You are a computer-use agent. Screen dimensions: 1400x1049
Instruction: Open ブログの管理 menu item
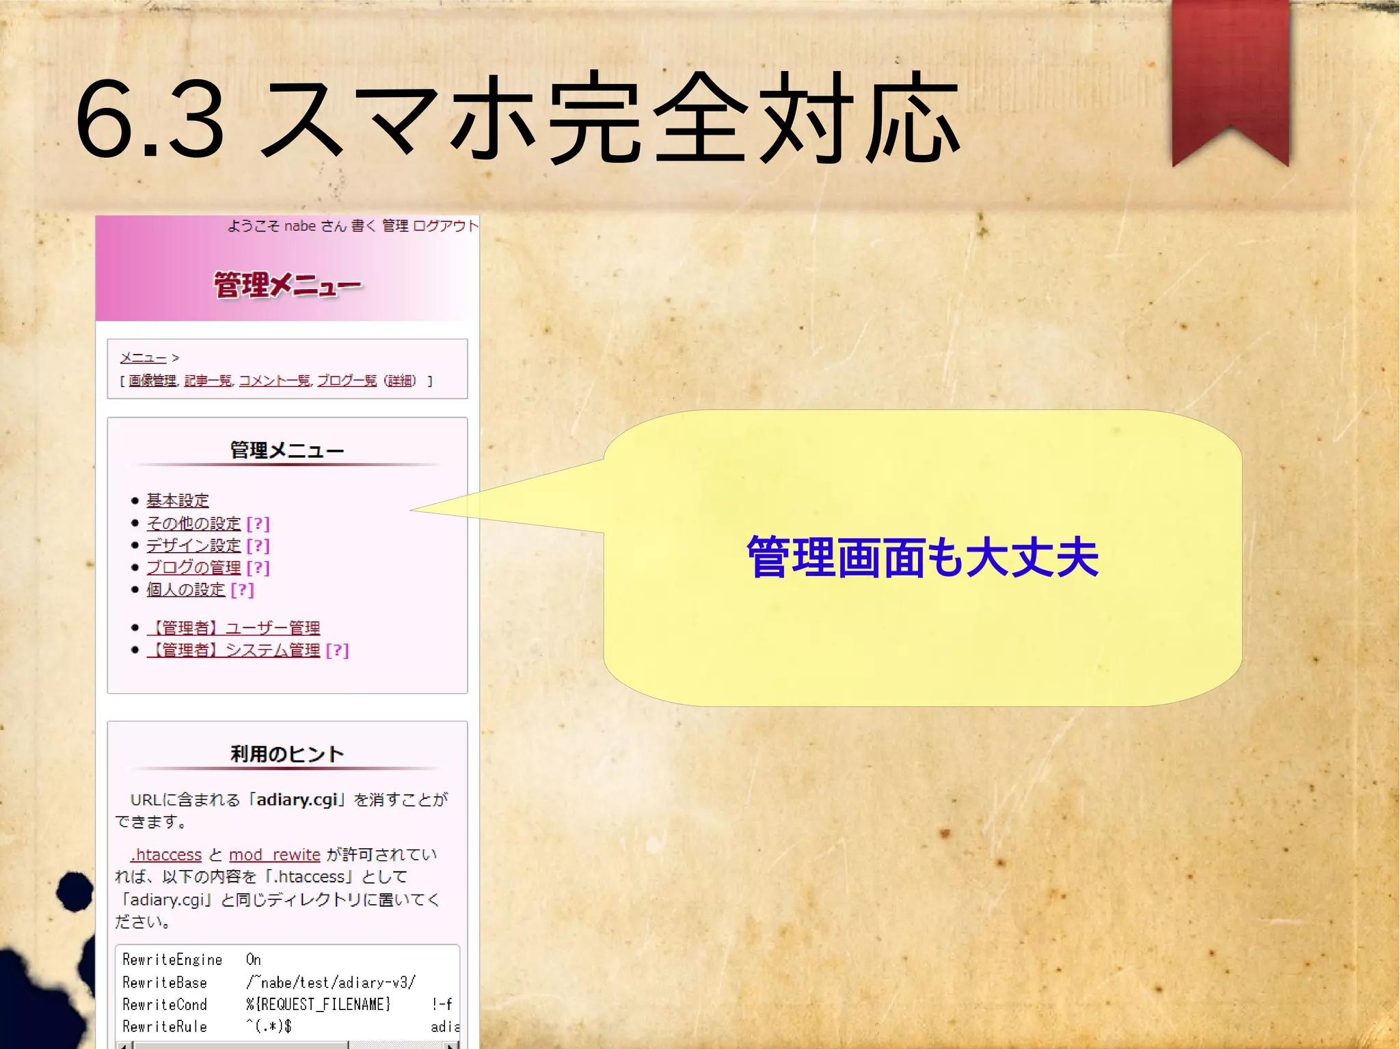[193, 567]
